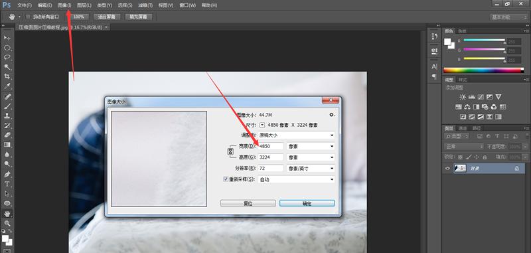Click the Image Size settings gear icon
The width and height of the screenshot is (531, 253).
(332, 115)
